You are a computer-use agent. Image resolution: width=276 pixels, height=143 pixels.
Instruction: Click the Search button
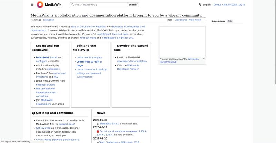coord(132,4)
